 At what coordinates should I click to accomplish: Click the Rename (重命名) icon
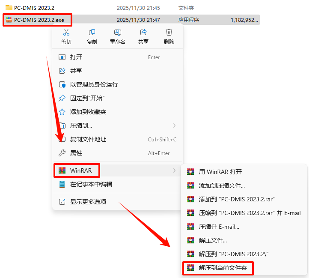[117, 32]
